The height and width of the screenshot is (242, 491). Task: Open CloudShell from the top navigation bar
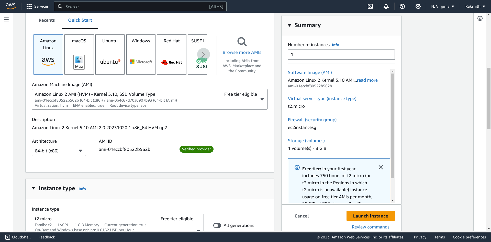click(370, 6)
